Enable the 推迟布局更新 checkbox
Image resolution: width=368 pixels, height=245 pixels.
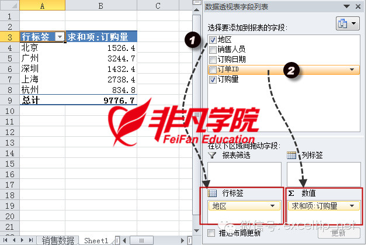click(211, 233)
